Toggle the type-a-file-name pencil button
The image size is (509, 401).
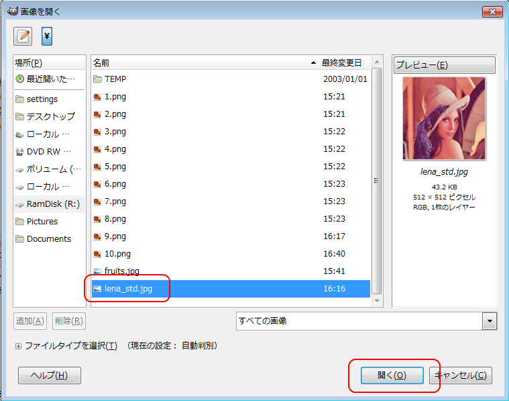pyautogui.click(x=23, y=36)
